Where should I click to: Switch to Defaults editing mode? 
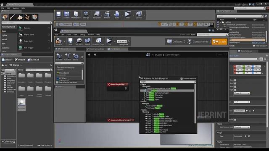(x=175, y=42)
